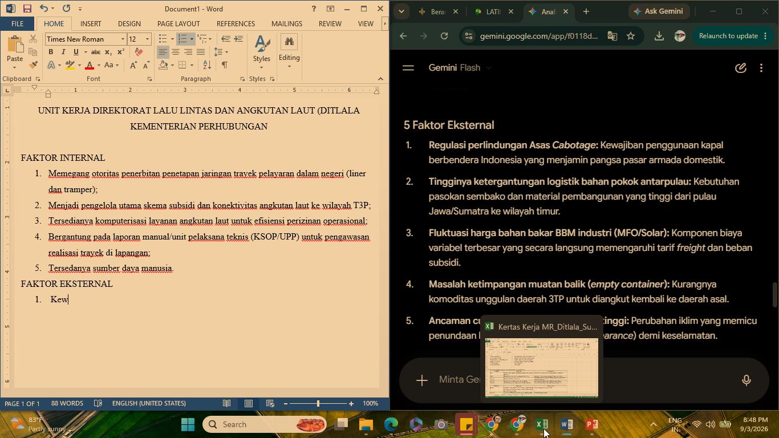779x438 pixels.
Task: Click the Bullets list icon
Action: 163,39
